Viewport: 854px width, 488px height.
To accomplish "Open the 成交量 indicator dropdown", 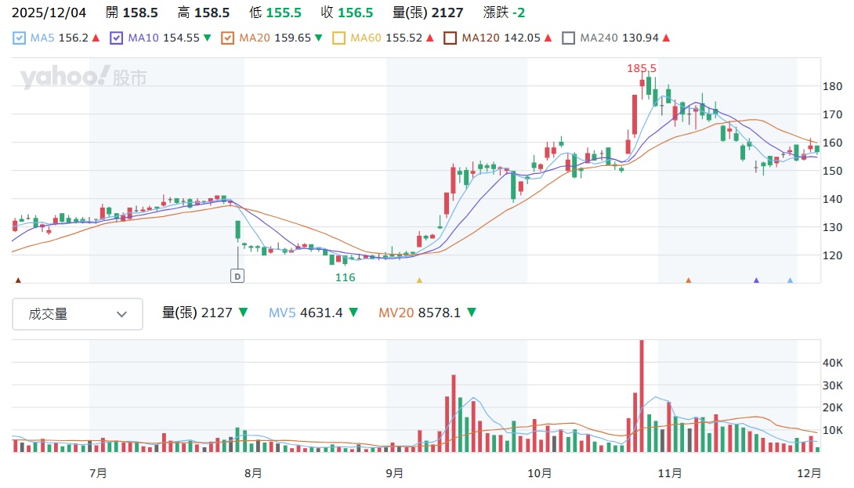I will (x=78, y=314).
